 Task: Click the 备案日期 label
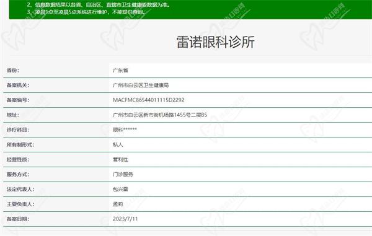click(18, 219)
